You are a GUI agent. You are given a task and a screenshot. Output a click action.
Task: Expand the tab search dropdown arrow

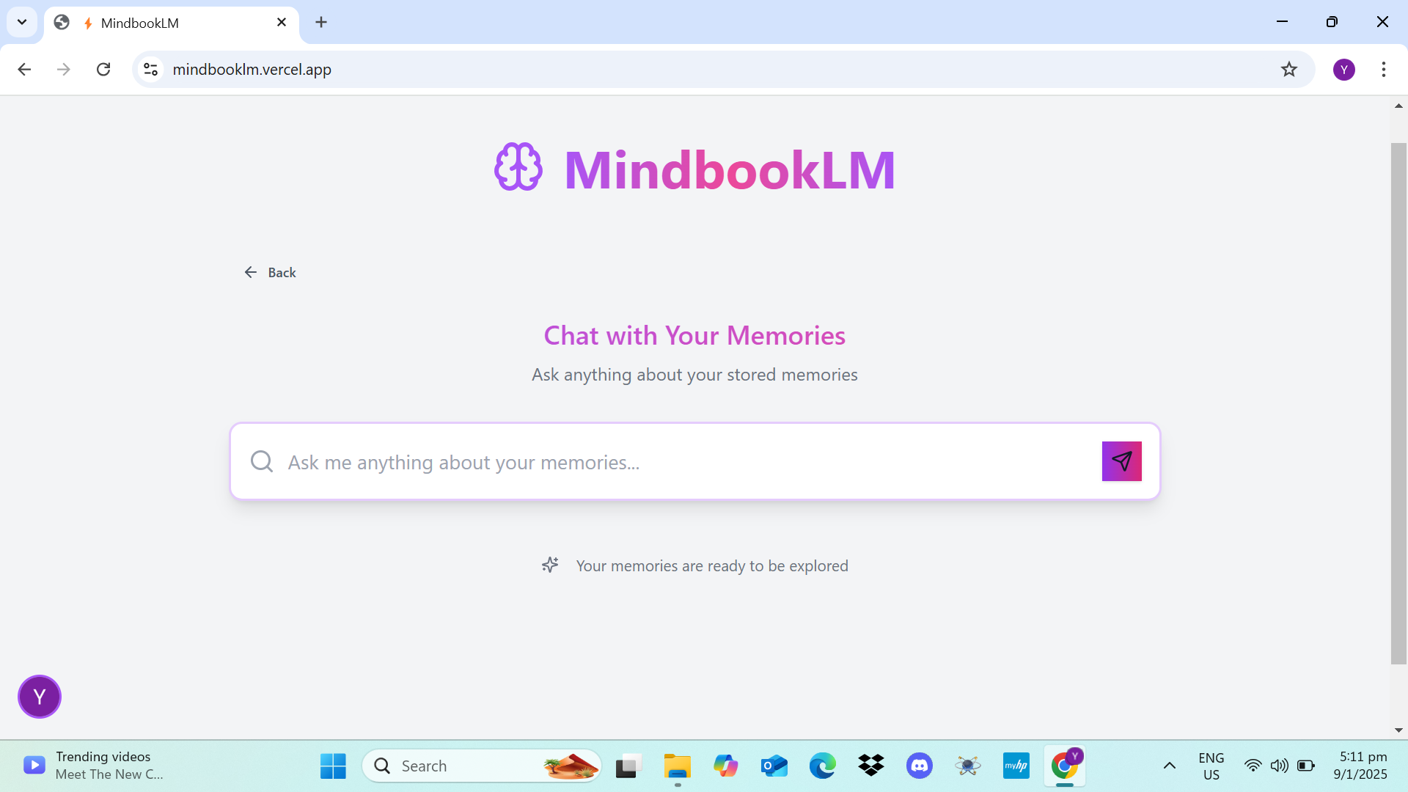(22, 22)
